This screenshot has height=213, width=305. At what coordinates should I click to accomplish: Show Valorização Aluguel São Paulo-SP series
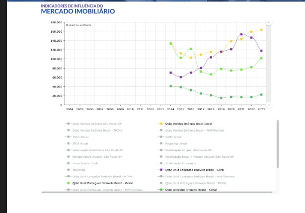tap(185, 150)
